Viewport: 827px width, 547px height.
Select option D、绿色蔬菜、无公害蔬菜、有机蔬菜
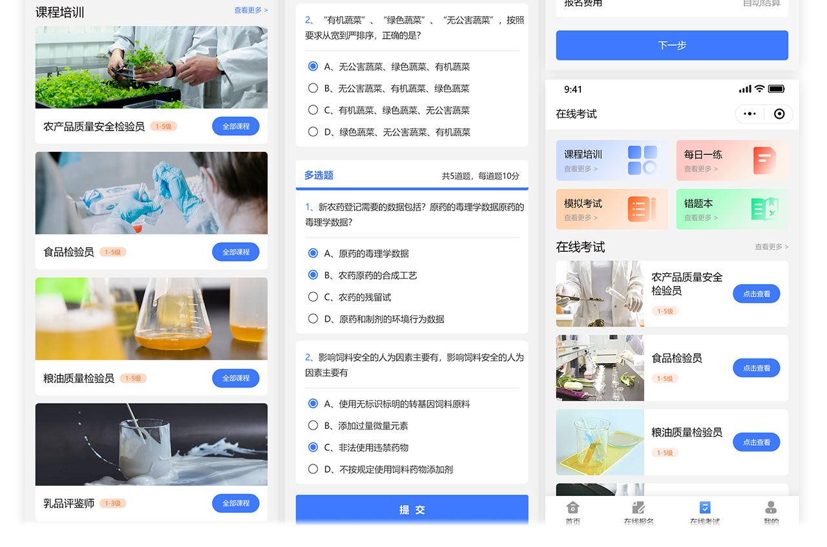(x=390, y=132)
